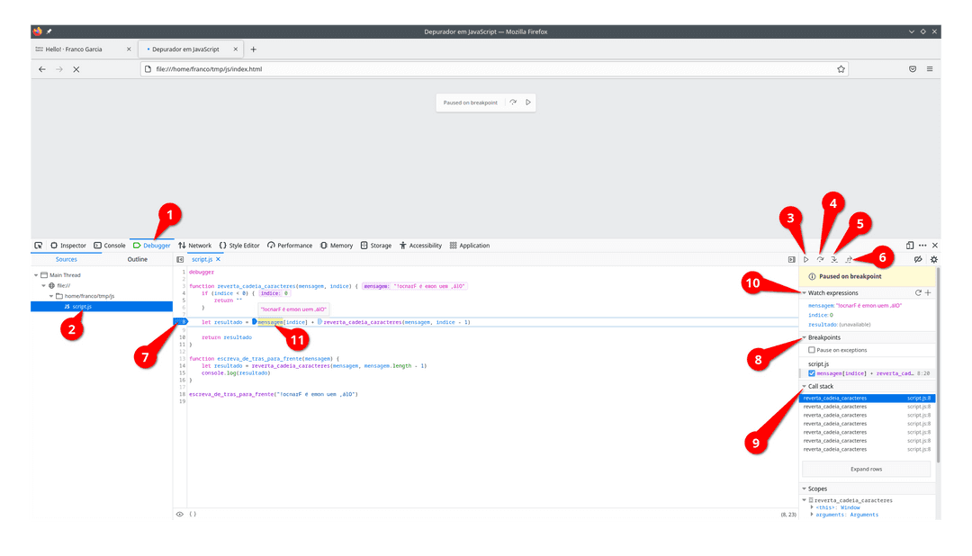Collapse the Call stack section
The image size is (972, 556).
click(x=804, y=387)
